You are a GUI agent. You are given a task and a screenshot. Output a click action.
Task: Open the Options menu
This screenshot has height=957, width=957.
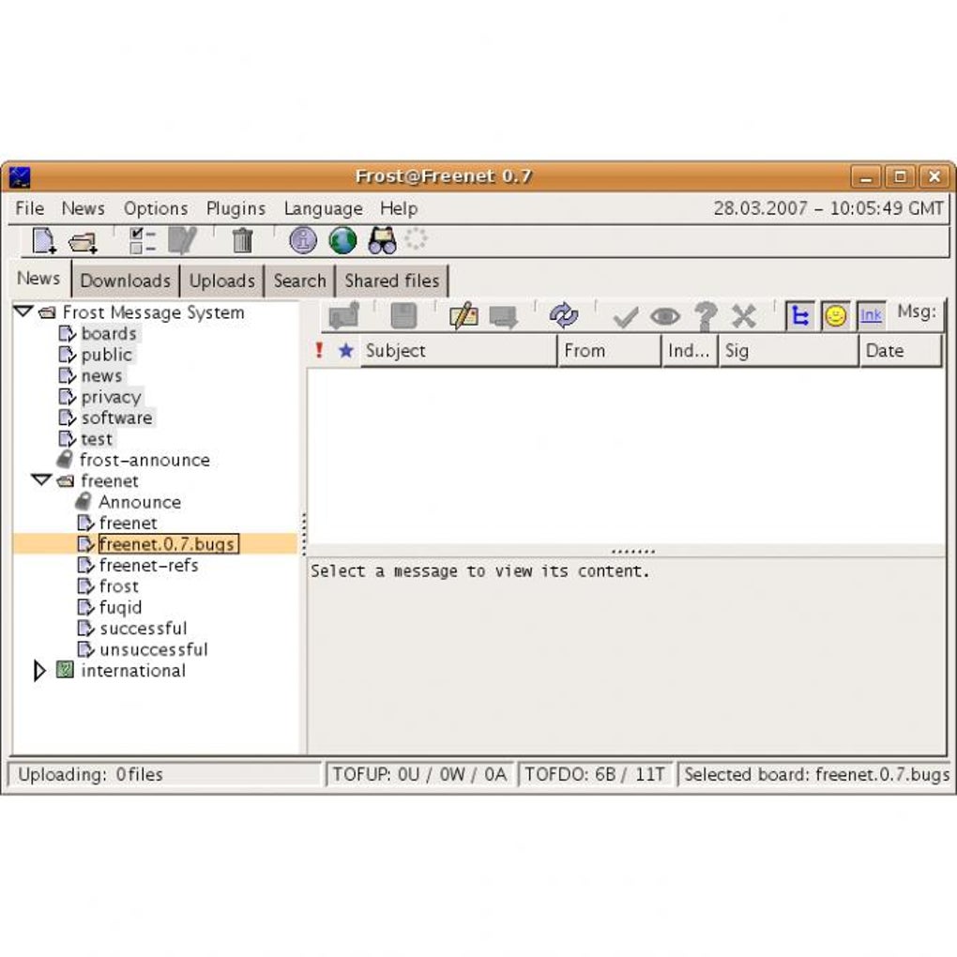[156, 208]
